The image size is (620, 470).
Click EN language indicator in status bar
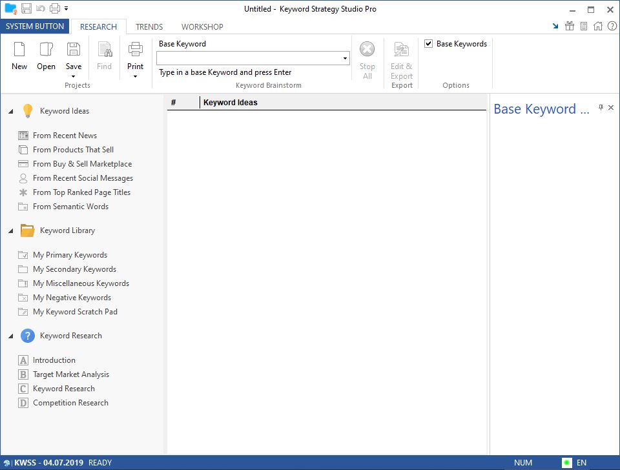[581, 462]
